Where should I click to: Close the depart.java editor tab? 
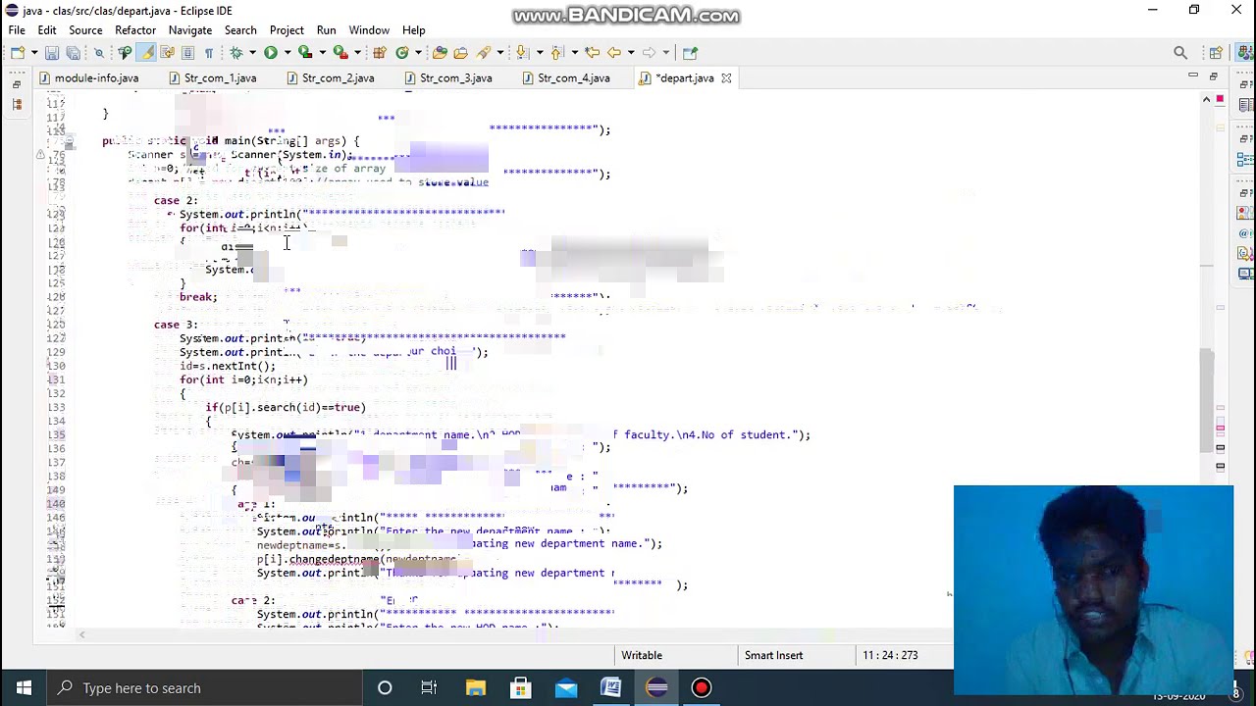[x=726, y=77]
